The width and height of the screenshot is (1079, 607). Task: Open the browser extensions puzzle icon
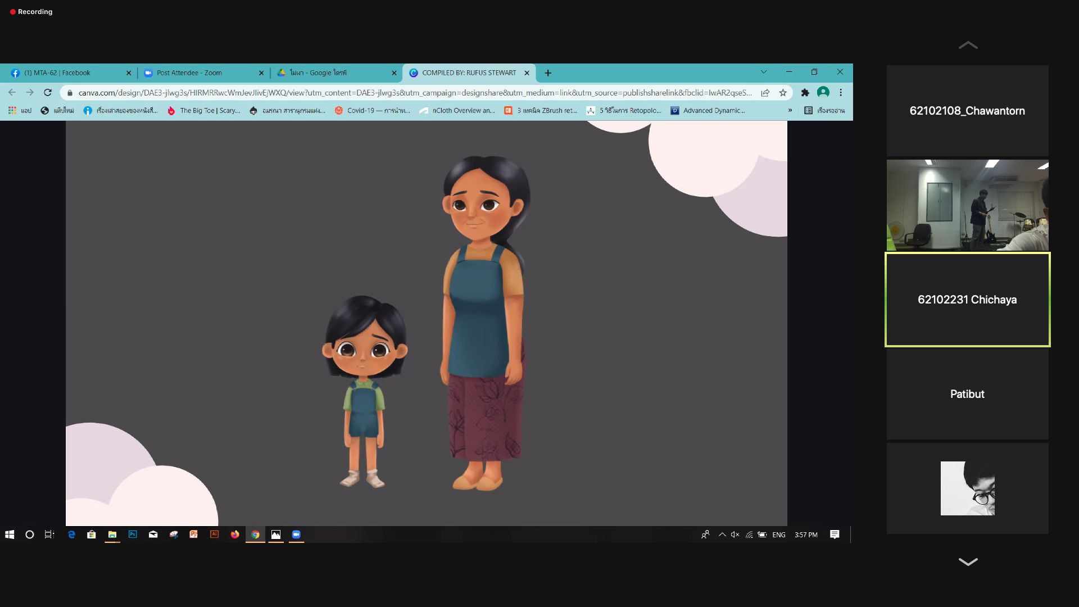(805, 93)
